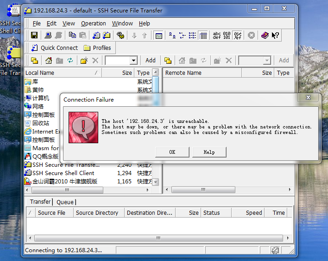Viewport: 328px width, 261px height.
Task: Click the SSH Secure Shell Client desktop icon
Action: point(11,19)
